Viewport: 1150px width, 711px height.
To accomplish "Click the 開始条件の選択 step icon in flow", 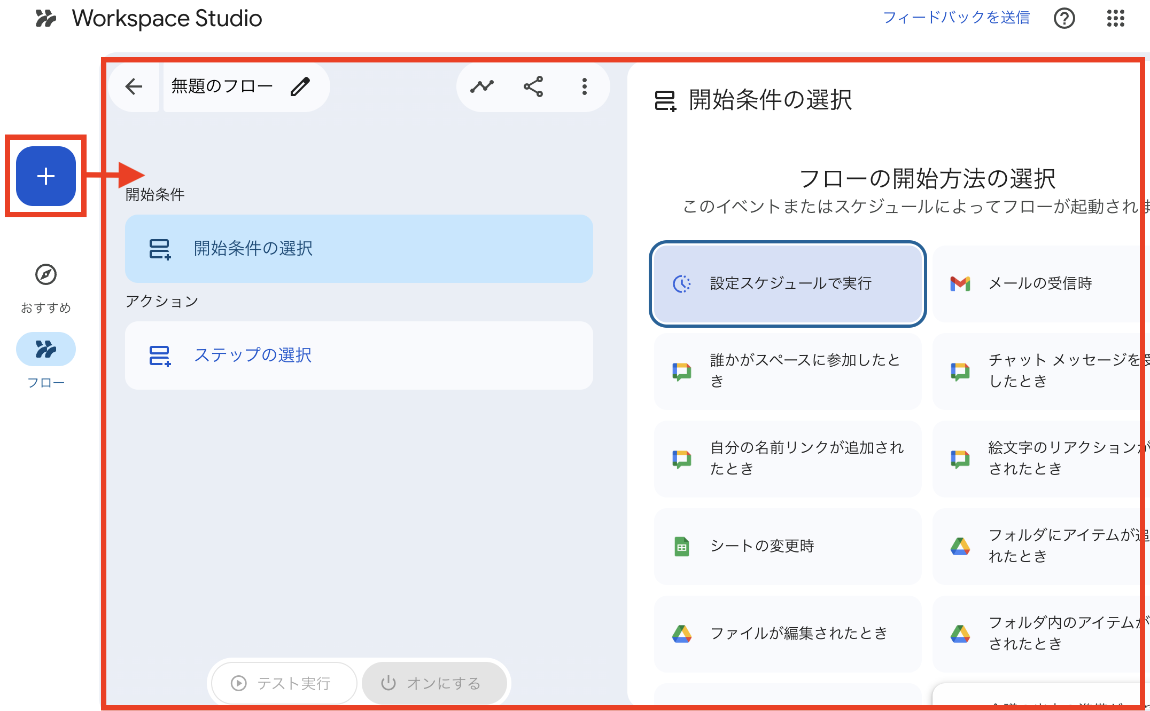I will (x=159, y=249).
